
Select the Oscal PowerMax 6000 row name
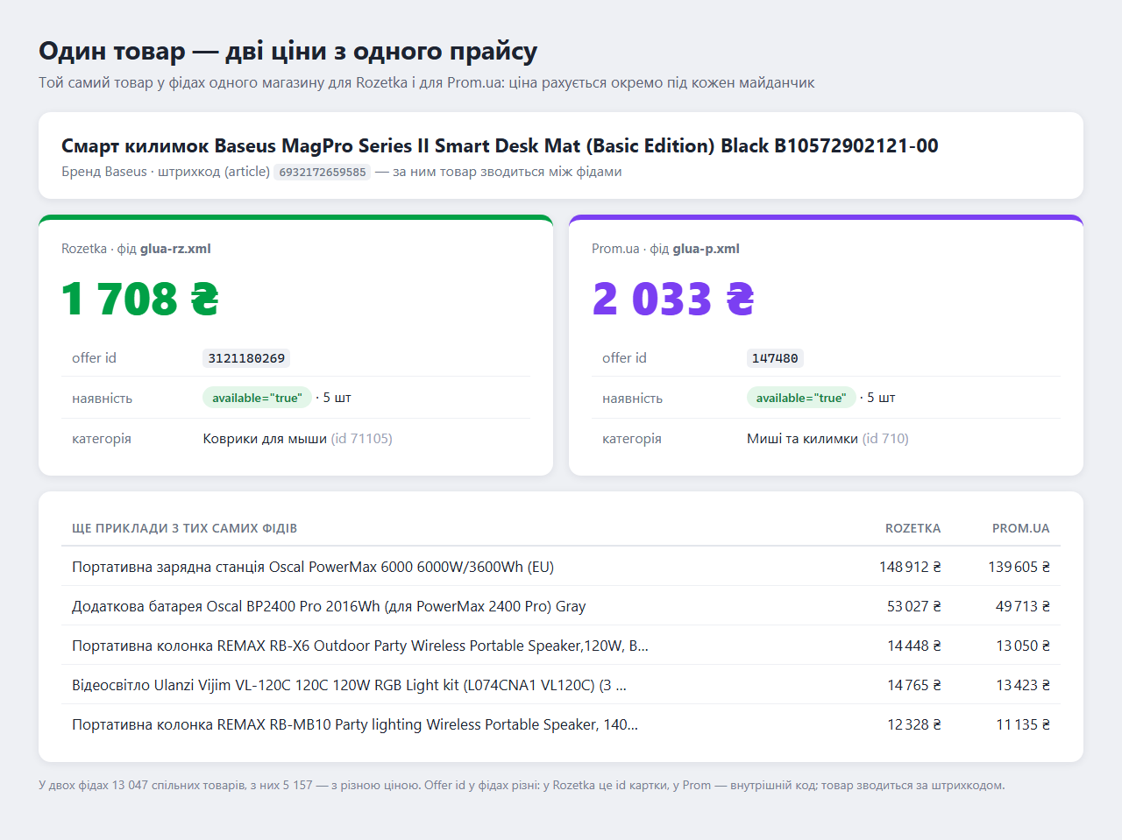pos(313,567)
